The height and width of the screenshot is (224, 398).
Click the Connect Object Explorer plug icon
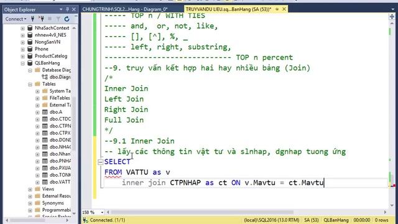pyautogui.click(x=32, y=19)
